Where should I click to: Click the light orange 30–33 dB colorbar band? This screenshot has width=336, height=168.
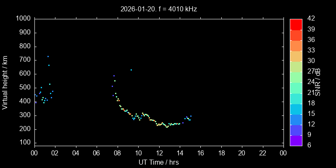(296, 56)
